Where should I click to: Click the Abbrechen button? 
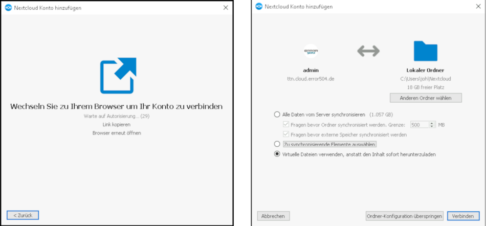[273, 216]
